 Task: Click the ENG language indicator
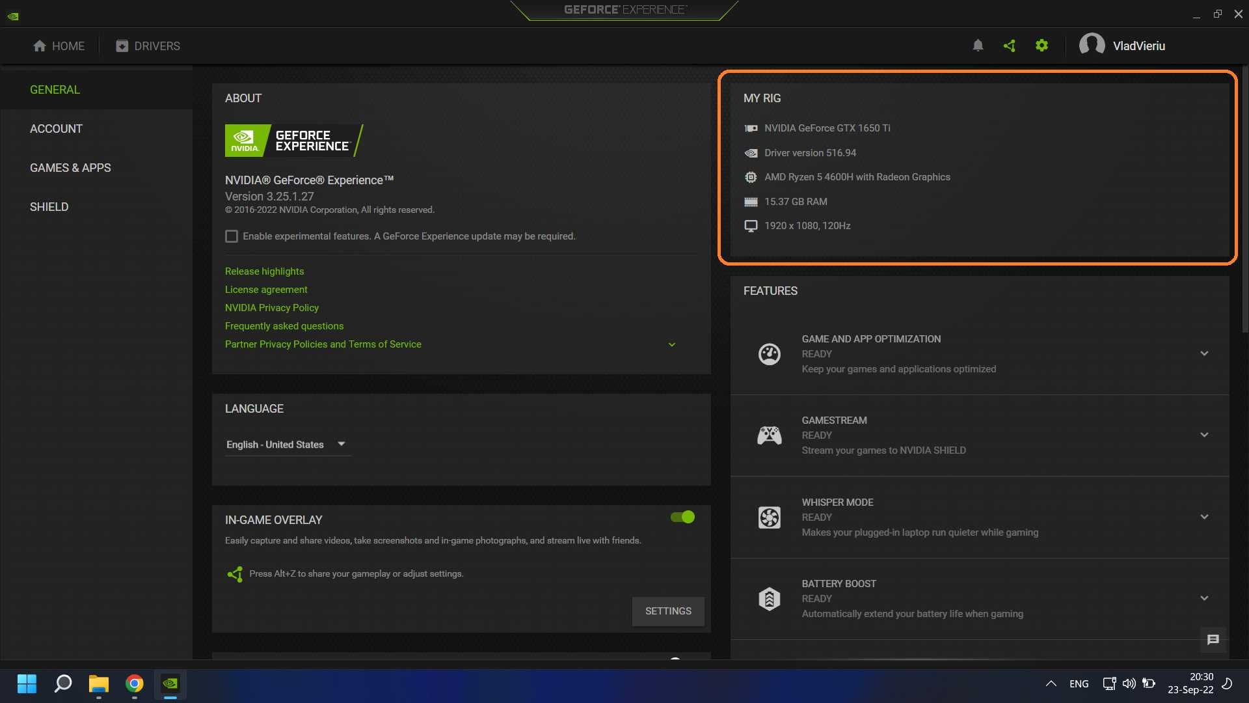(x=1079, y=684)
